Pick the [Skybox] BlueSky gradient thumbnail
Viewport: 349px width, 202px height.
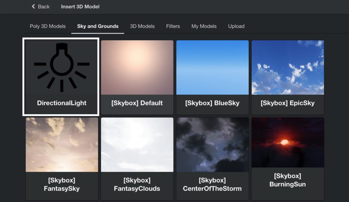212,67
